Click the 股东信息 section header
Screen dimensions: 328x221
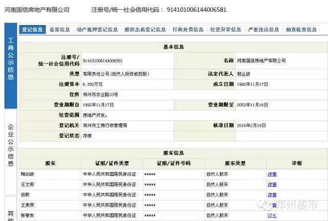tap(173, 153)
